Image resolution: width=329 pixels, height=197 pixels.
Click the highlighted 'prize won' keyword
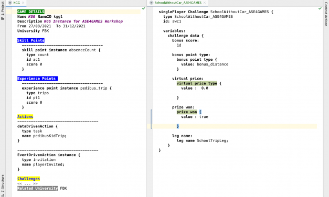(187, 112)
